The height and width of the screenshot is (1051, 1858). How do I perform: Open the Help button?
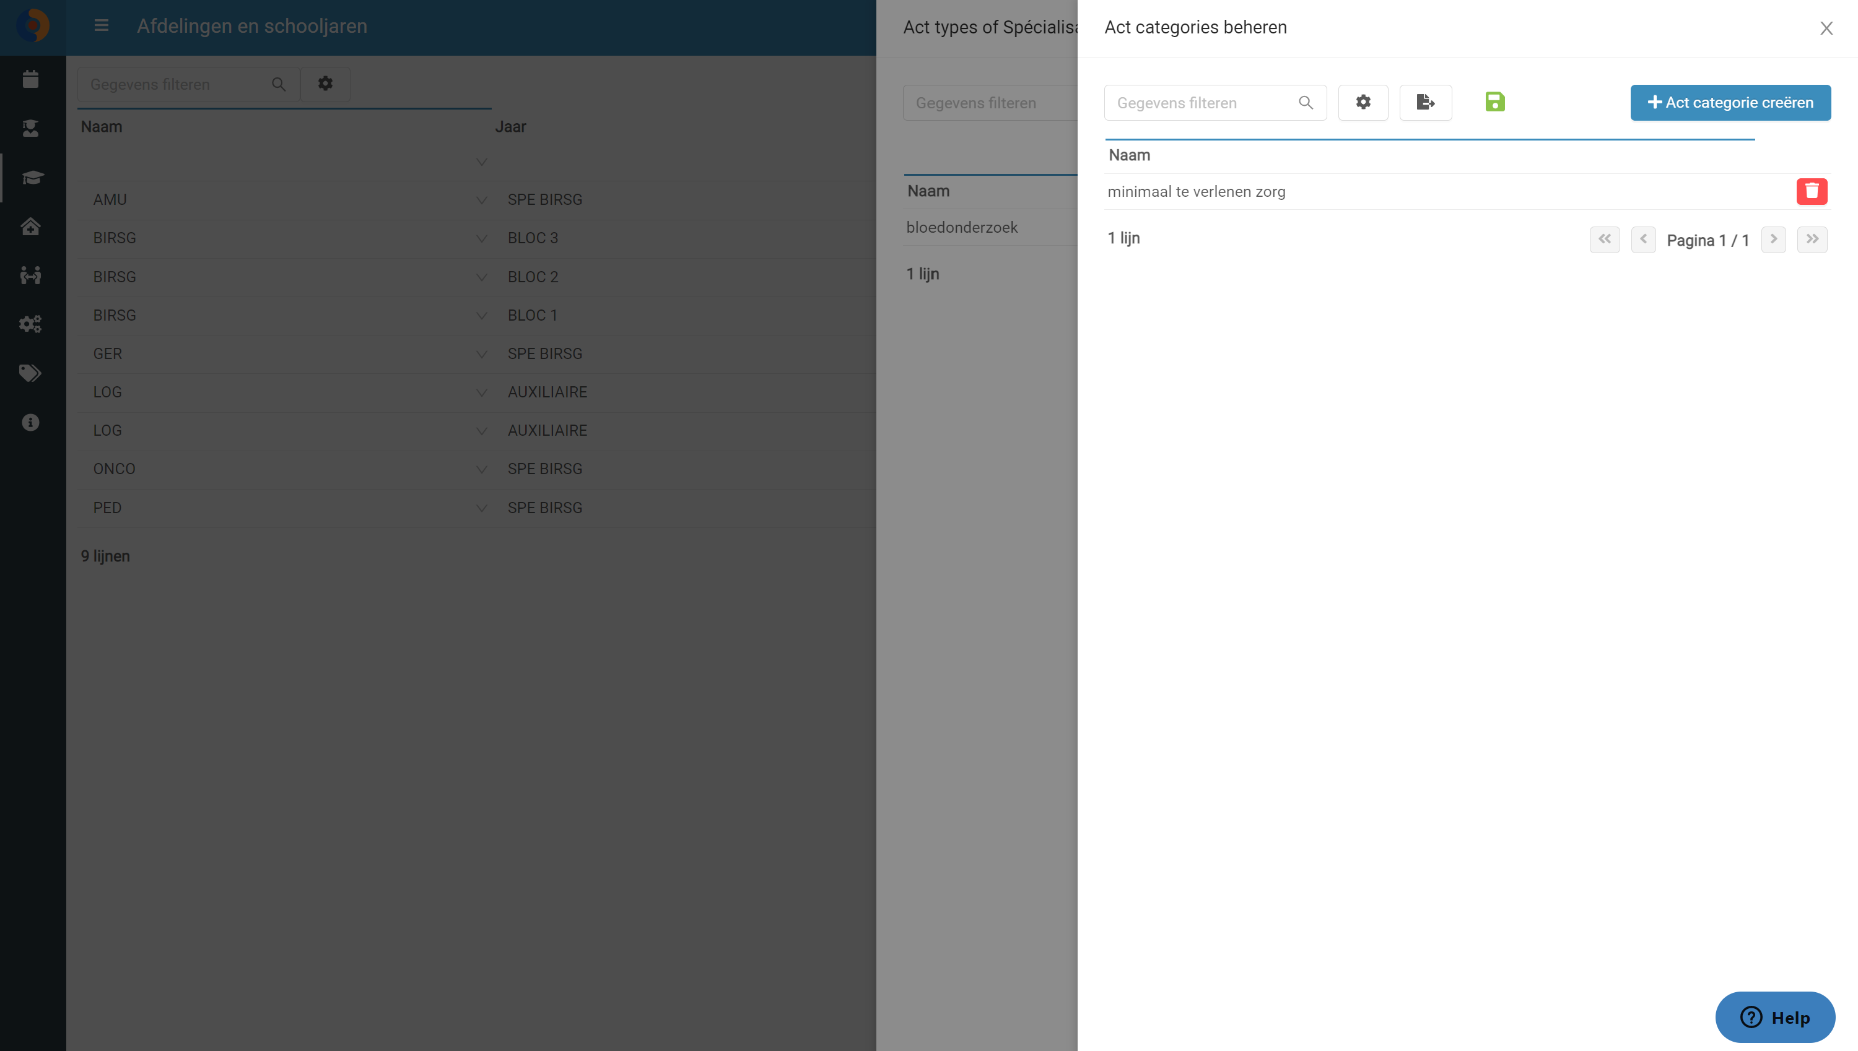(x=1775, y=1017)
